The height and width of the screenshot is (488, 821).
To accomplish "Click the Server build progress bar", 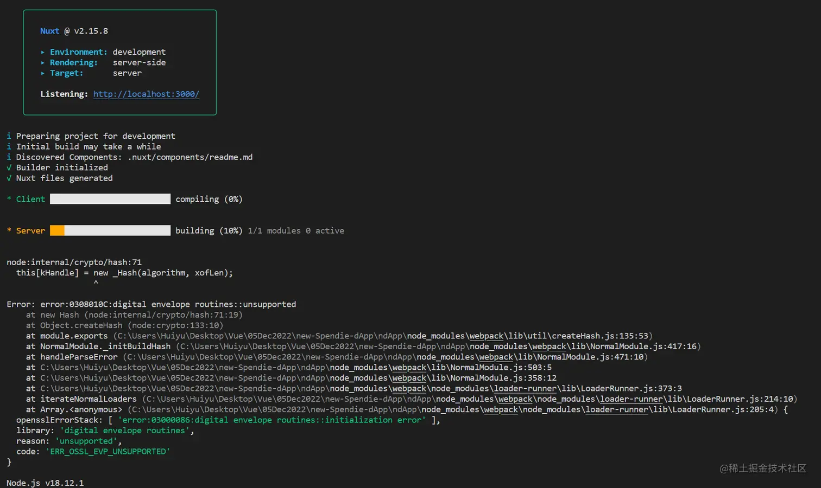I will [x=110, y=230].
